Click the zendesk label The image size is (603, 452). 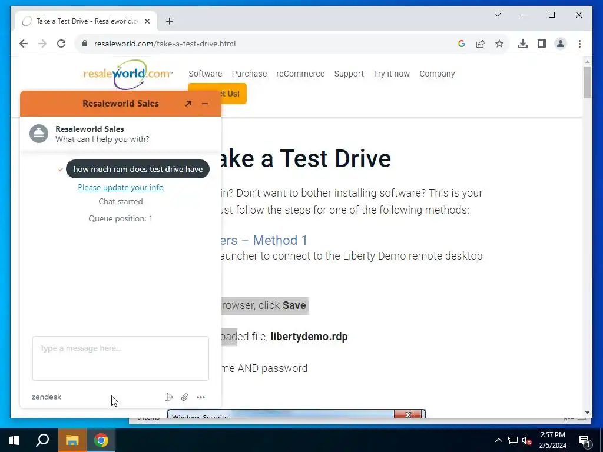coord(46,397)
